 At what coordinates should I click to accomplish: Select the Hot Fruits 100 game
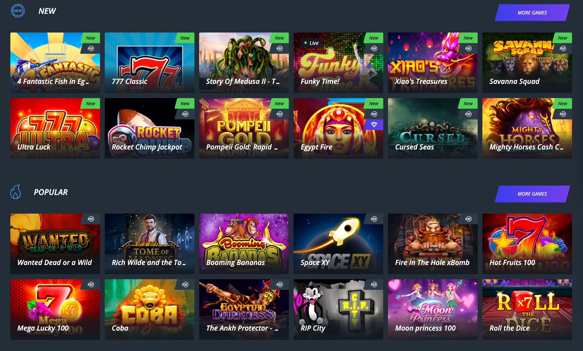point(527,244)
